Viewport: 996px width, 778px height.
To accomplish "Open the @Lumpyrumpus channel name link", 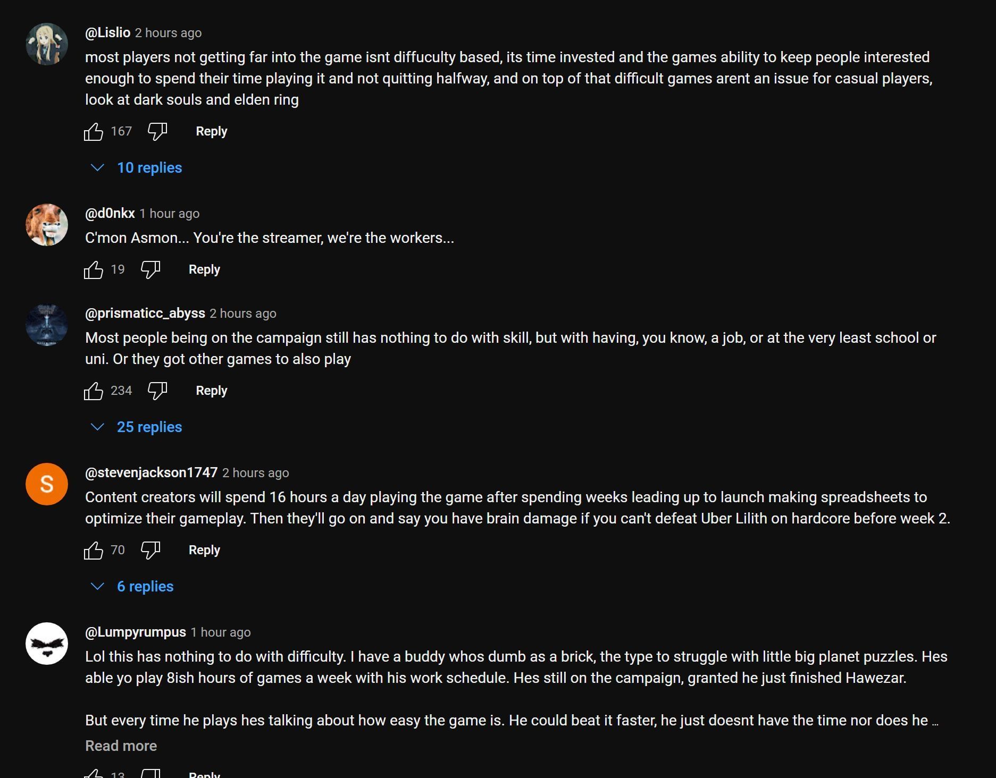I will [136, 632].
